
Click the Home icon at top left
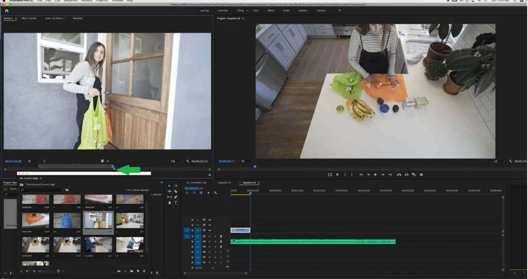(x=6, y=11)
